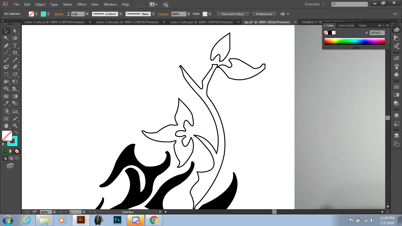Select the Pen tool
This screenshot has width=402, height=226.
click(6, 46)
